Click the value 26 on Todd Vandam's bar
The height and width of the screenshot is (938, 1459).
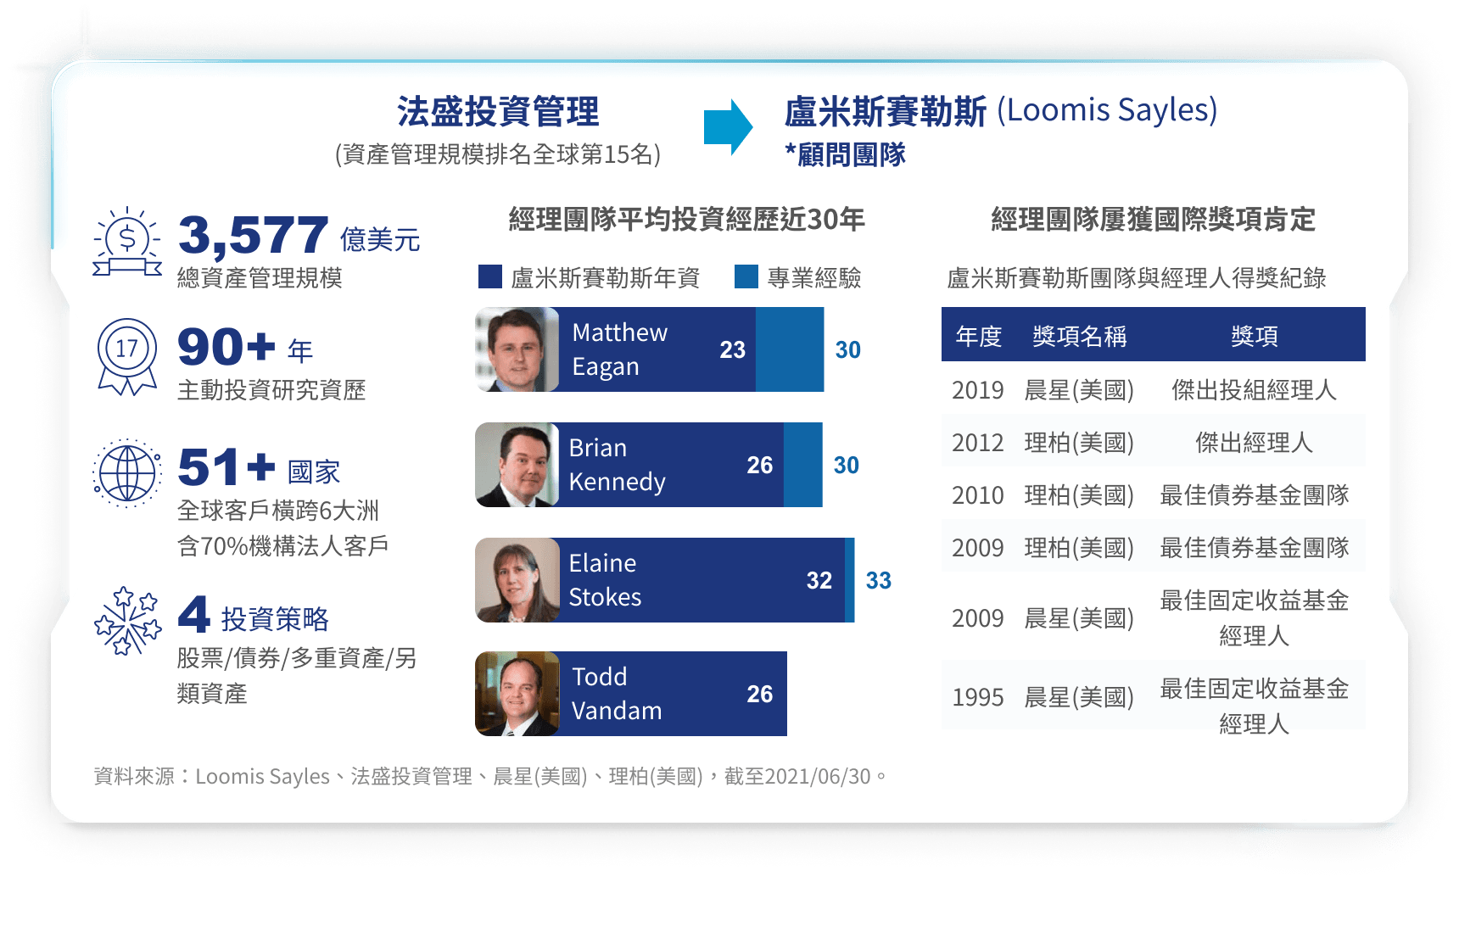(760, 694)
